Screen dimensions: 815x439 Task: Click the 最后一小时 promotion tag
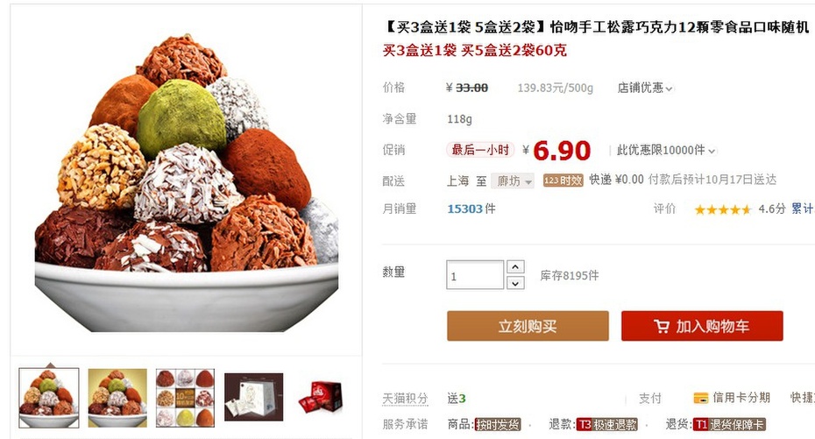(480, 150)
